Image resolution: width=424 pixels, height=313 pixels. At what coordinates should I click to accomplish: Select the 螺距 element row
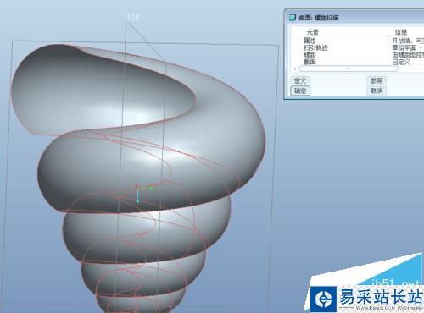[x=358, y=55]
